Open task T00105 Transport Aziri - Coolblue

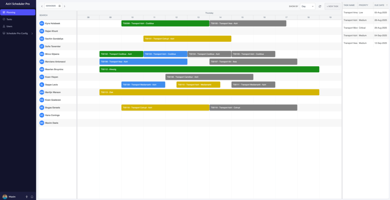pos(253,54)
